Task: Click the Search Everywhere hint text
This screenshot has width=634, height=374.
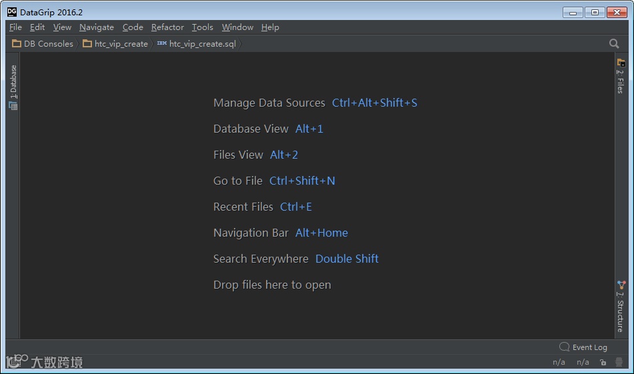Action: point(261,259)
